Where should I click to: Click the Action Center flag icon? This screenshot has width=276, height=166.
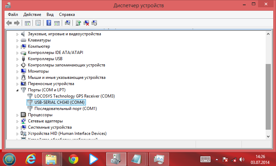[x=225, y=160]
